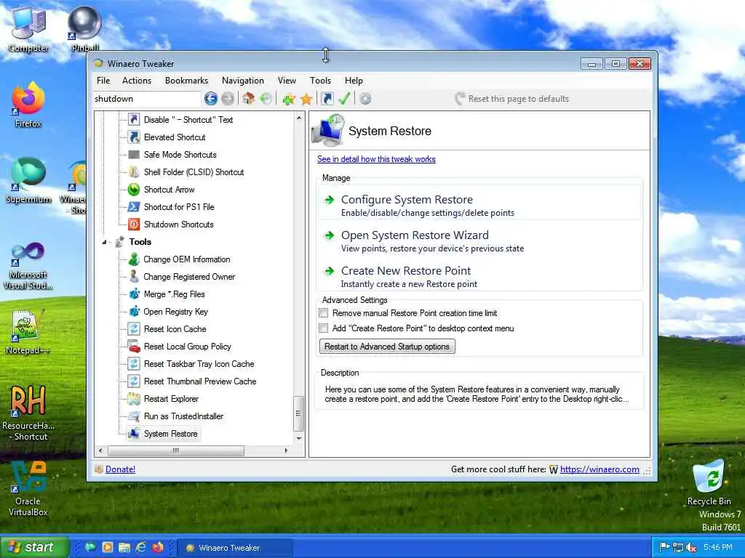
Task: Select Run as TrustedInstaller tree item
Action: [183, 416]
